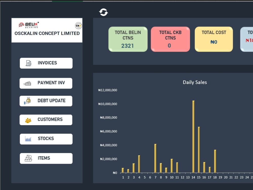253x190 pixels.
Task: Open the DEBT UPDATE section
Action: point(46,101)
